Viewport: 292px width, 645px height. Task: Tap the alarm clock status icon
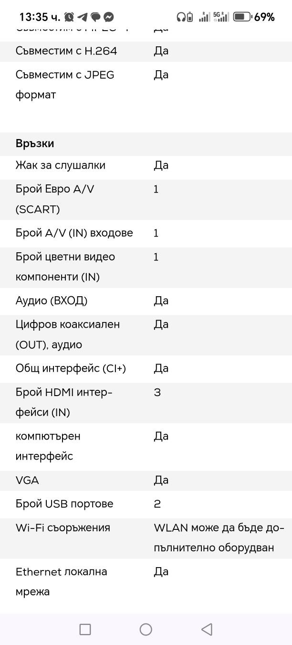point(69,17)
